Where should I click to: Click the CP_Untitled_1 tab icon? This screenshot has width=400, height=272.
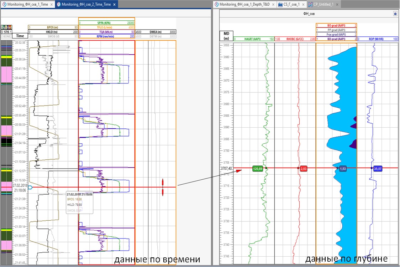point(310,4)
